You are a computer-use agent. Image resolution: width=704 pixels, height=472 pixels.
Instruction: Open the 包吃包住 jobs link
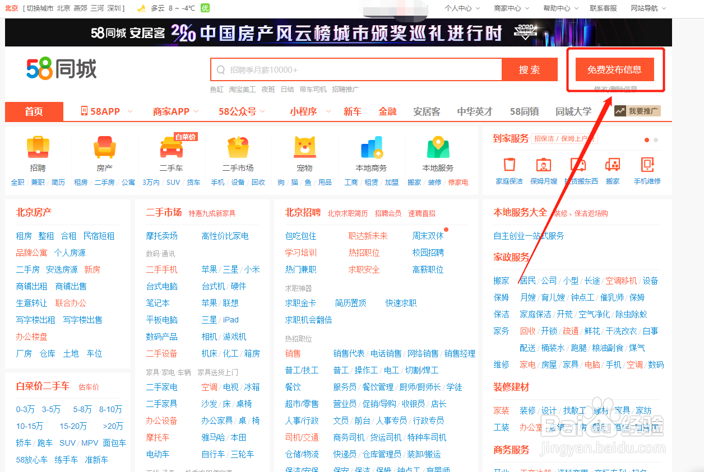[x=300, y=236]
